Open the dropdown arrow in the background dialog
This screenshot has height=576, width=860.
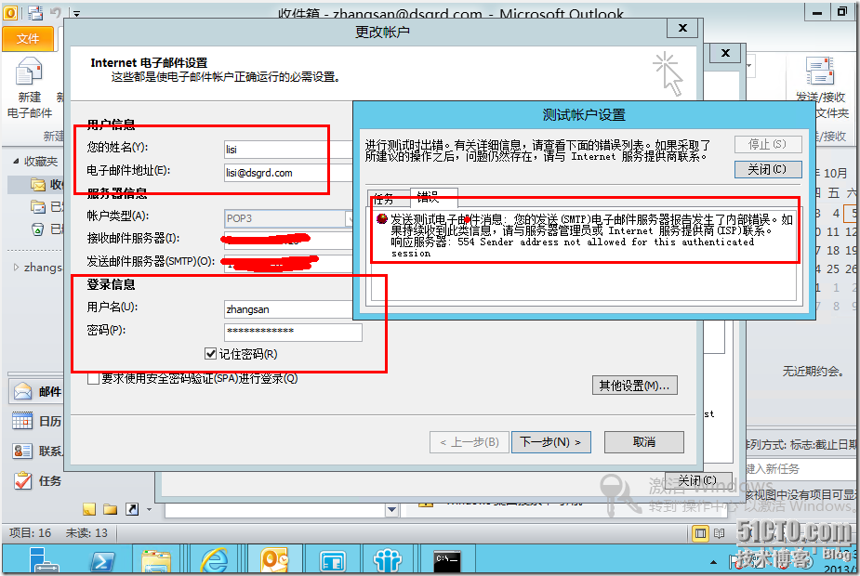click(x=391, y=510)
